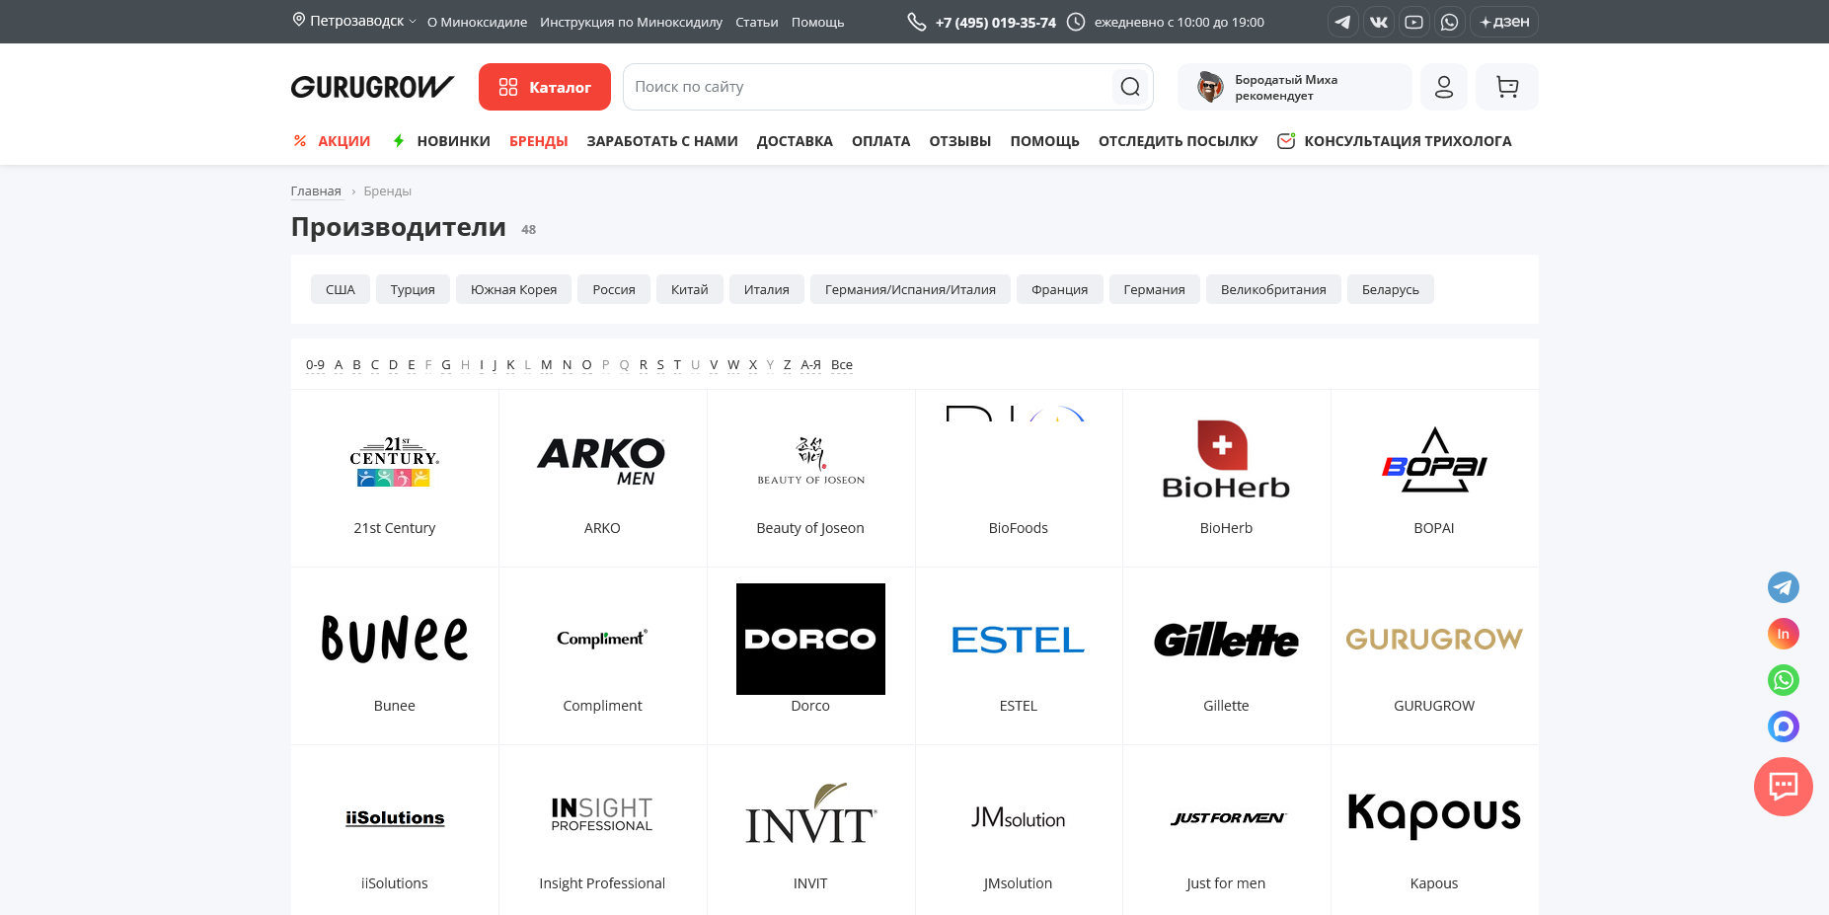
Task: Open Отследить посылку menu item
Action: coord(1179,141)
